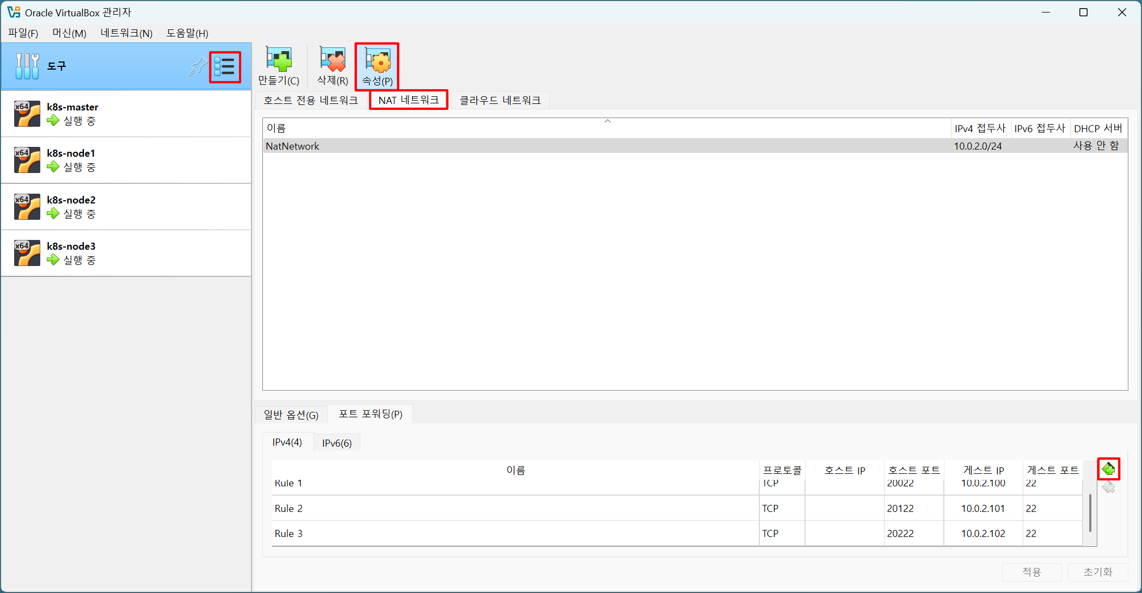Add a new port forwarding rule
The image size is (1142, 593).
click(x=1109, y=469)
